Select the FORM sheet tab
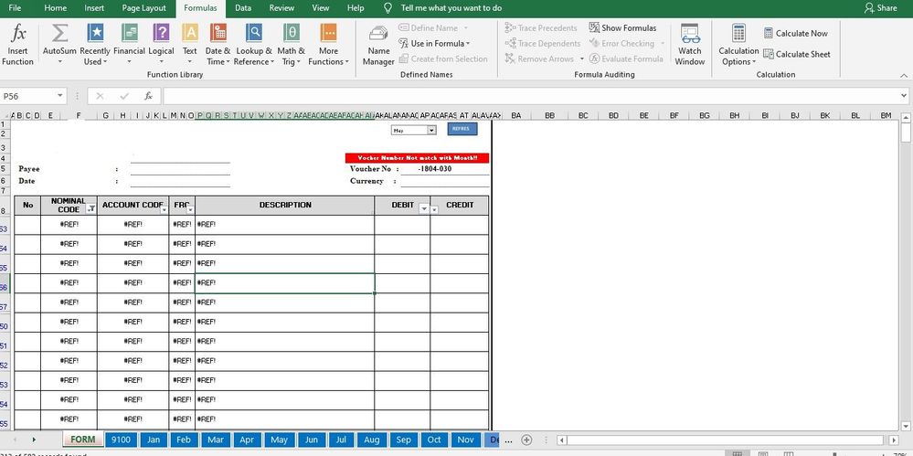This screenshot has width=913, height=456. 82,440
